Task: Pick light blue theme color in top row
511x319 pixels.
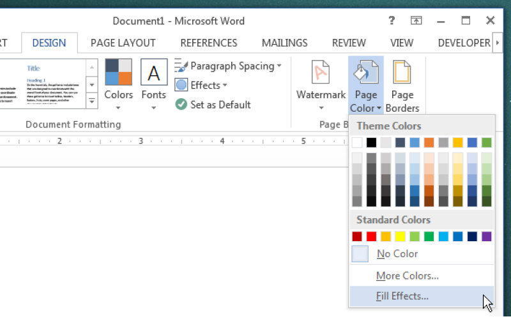Action: tap(414, 142)
